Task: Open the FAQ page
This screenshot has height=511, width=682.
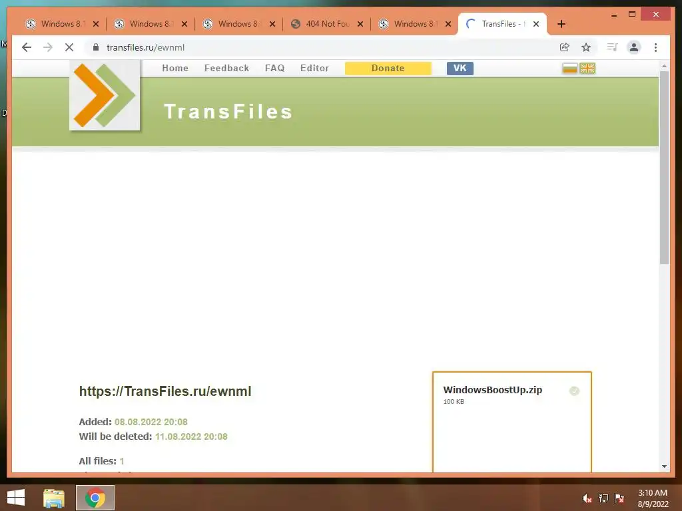Action: [x=274, y=69]
